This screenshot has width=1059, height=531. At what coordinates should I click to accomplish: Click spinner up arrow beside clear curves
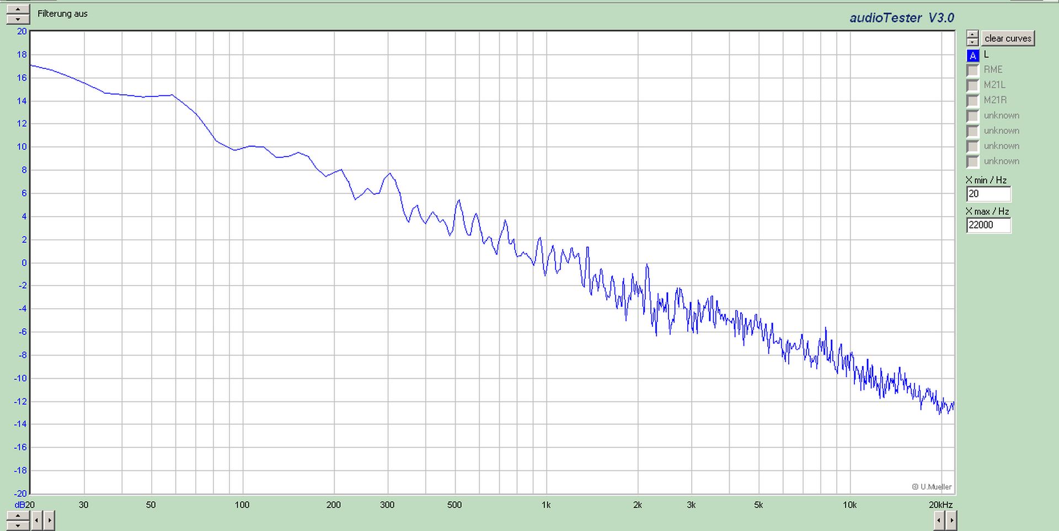(972, 34)
